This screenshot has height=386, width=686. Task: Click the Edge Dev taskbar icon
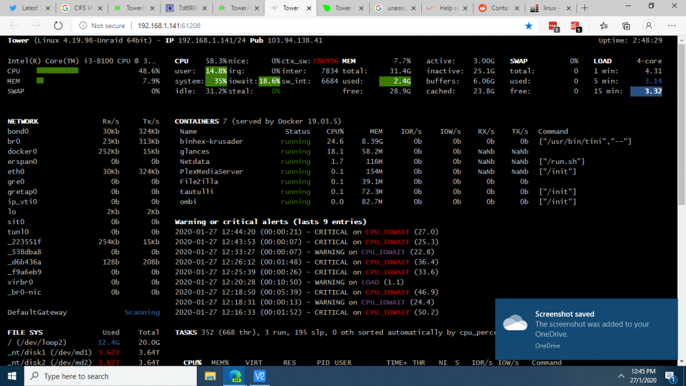click(x=235, y=376)
